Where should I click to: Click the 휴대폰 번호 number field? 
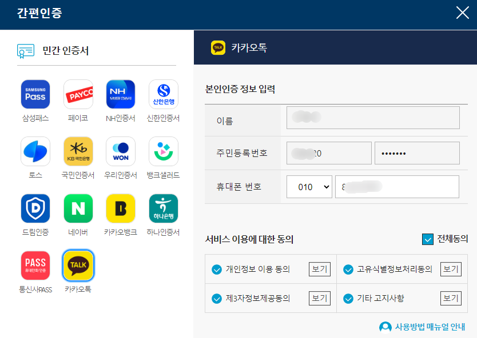click(397, 187)
